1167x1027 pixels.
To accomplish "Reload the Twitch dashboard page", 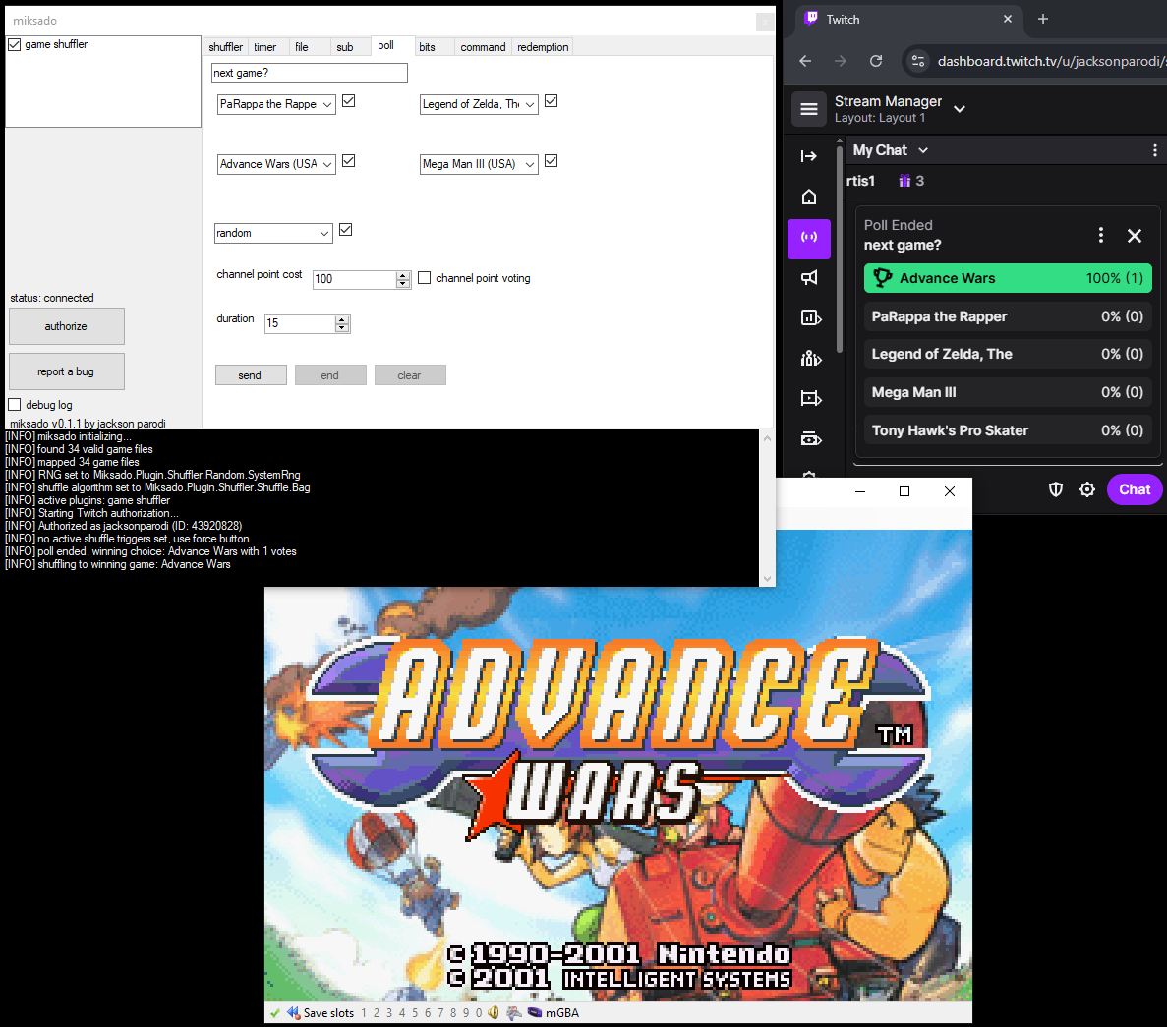I will 876,61.
